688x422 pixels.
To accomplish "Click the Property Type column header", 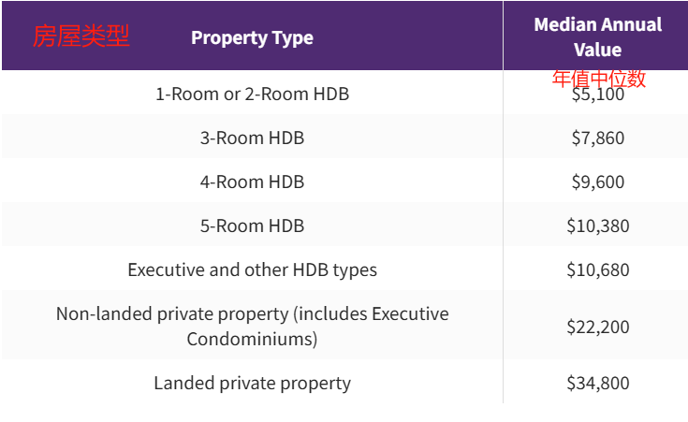I will coord(253,37).
